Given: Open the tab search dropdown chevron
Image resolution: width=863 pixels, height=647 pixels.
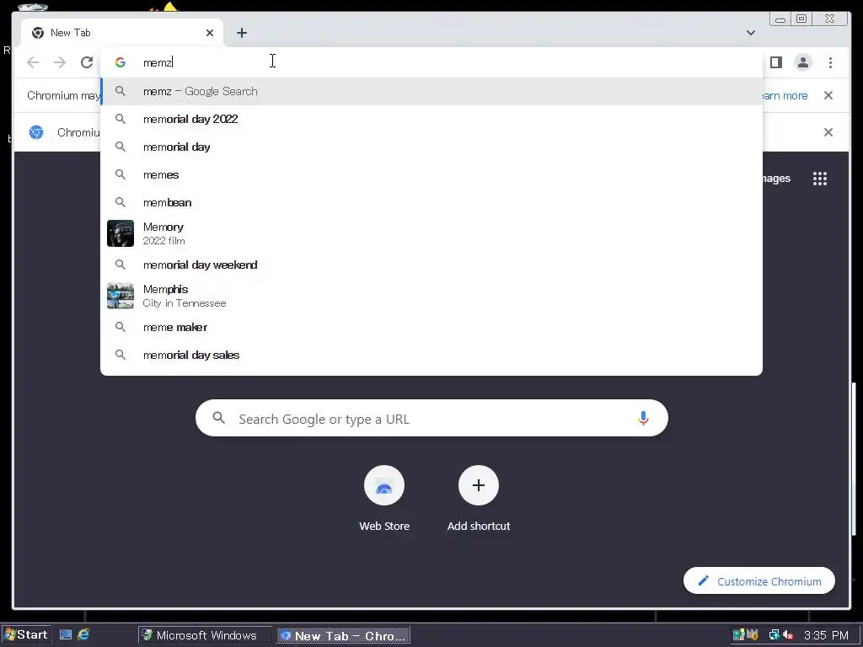Looking at the screenshot, I should [x=751, y=33].
